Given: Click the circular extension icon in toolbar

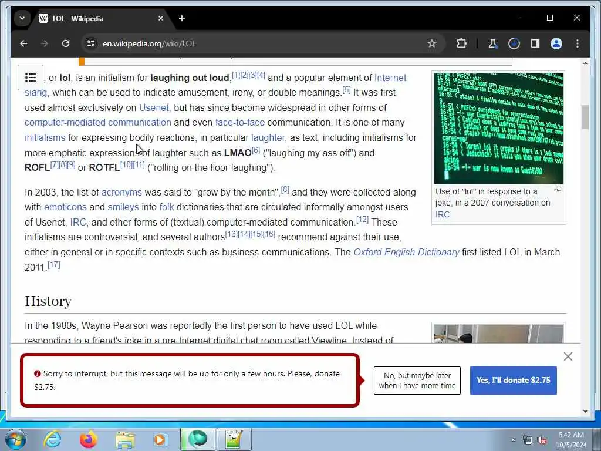Looking at the screenshot, I should coord(514,43).
